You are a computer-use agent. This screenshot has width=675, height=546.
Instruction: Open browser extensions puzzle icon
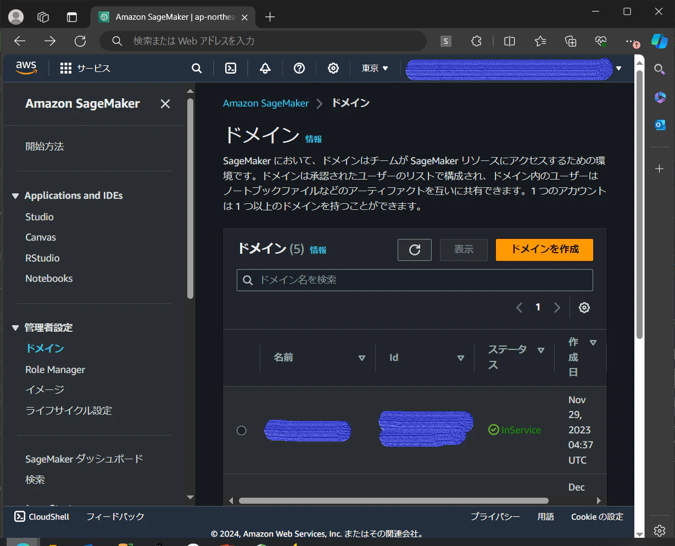tap(477, 41)
